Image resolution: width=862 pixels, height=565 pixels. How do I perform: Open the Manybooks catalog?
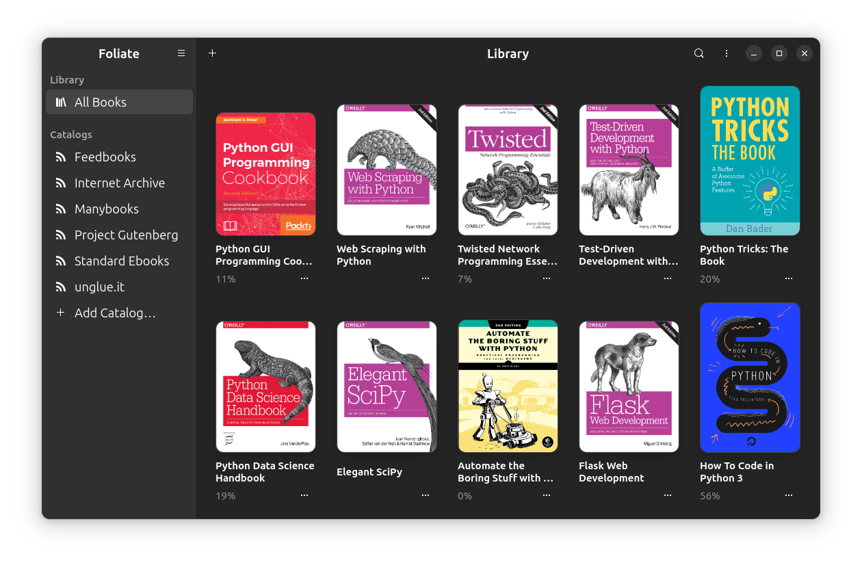click(119, 209)
